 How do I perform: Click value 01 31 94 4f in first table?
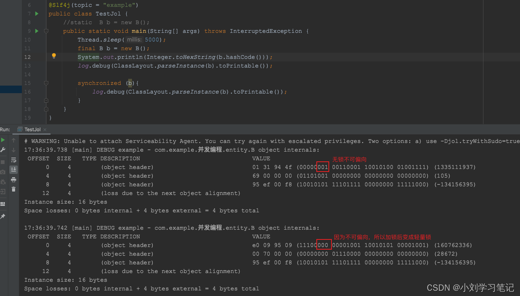click(272, 167)
